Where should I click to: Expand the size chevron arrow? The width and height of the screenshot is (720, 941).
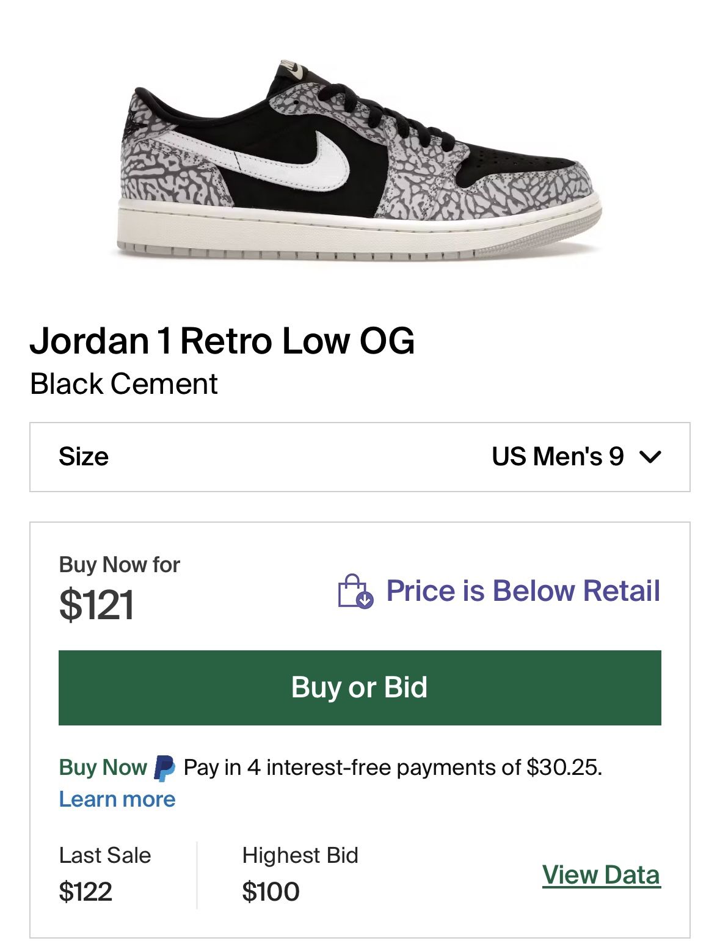click(x=651, y=457)
